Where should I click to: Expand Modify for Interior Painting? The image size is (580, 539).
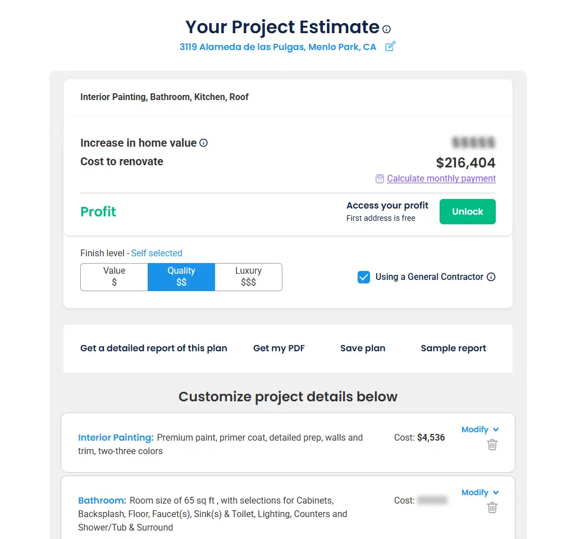click(480, 429)
